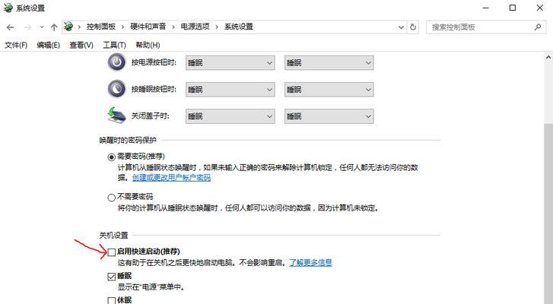Image resolution: width=553 pixels, height=304 pixels.
Task: Click the forward navigation arrow
Action: click(28, 27)
